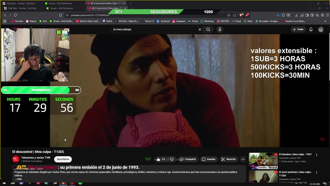Screen dimensions: 330x186
Task: Open the iCloud bookmark
Action: [193, 21]
